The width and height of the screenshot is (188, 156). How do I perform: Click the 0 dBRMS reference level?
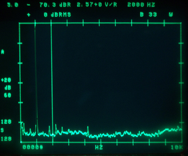[57, 15]
